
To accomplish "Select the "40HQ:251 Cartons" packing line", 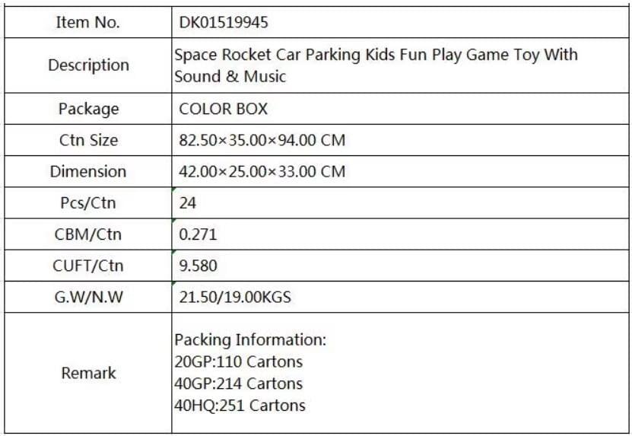I will [240, 406].
